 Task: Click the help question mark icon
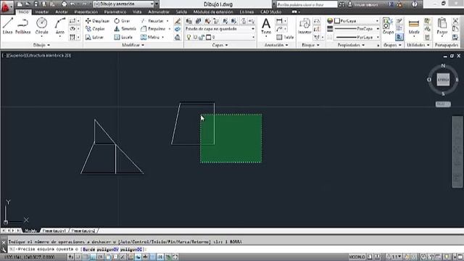(415, 4)
